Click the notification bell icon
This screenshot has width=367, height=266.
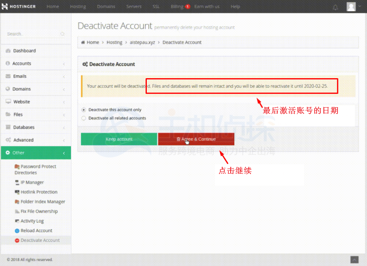[335, 7]
